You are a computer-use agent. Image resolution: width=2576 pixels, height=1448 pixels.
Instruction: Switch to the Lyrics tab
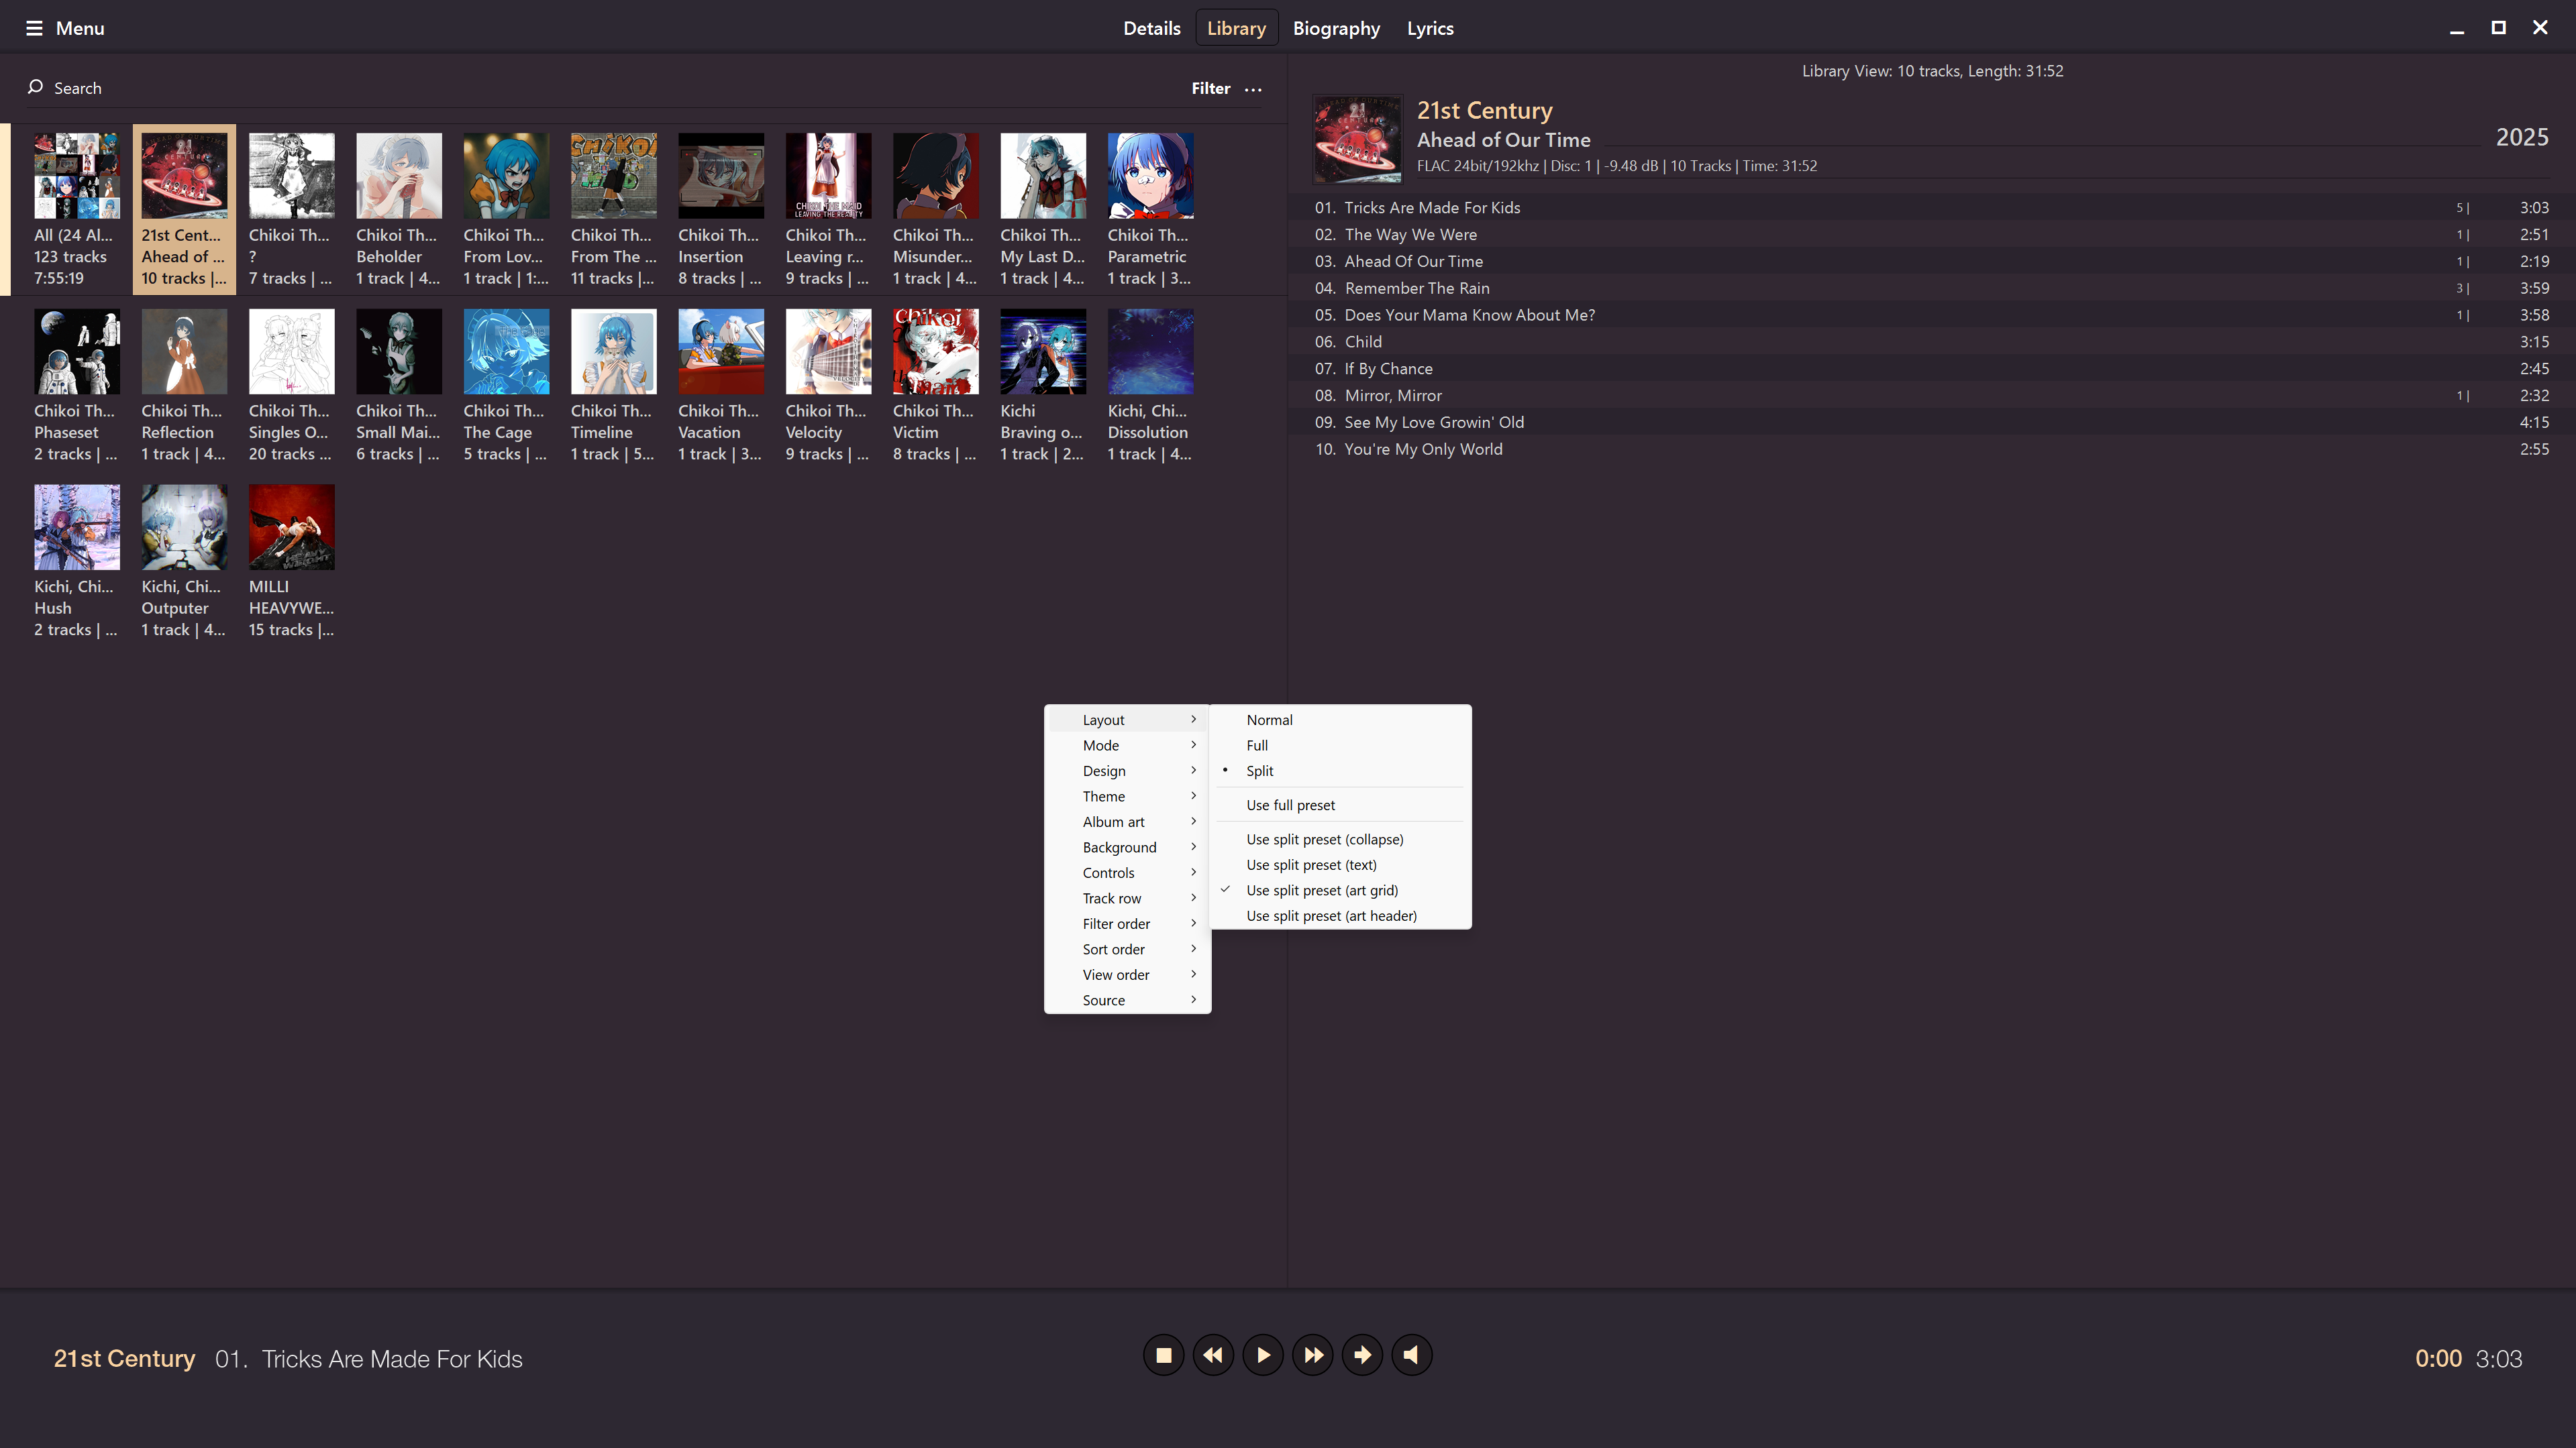coord(1430,28)
